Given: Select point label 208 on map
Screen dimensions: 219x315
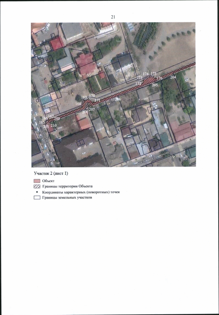Looking at the screenshot, I should [85, 112].
